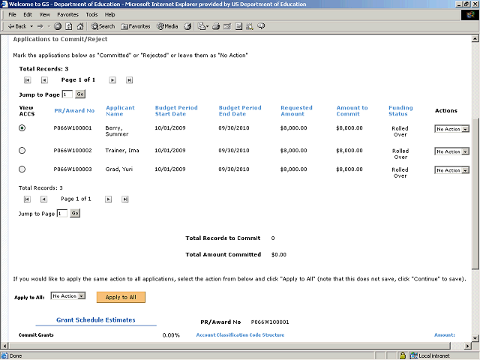Click the Apply to All button
The width and height of the screenshot is (480, 360).
121,297
